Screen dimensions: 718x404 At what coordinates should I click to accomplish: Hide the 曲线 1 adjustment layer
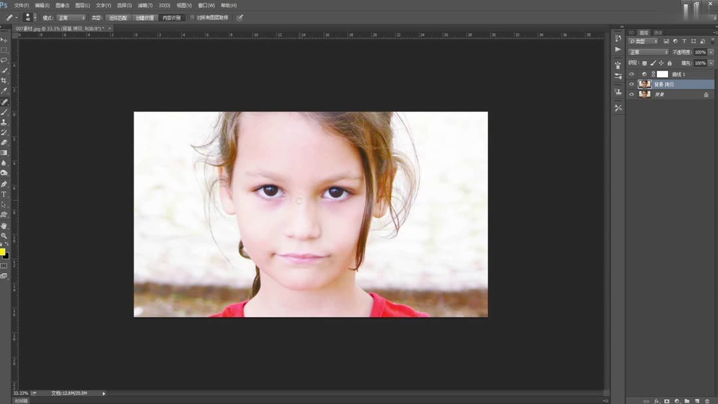click(x=632, y=74)
